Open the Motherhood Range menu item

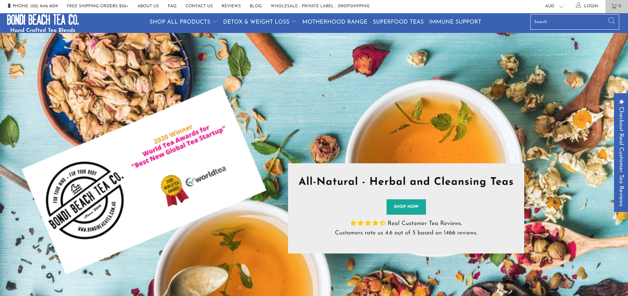[x=335, y=22]
